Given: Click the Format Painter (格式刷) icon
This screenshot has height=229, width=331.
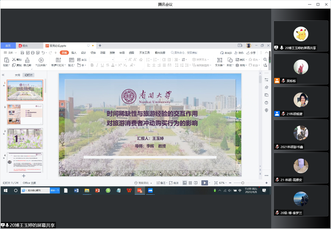Looking at the screenshot, I should [27, 60].
